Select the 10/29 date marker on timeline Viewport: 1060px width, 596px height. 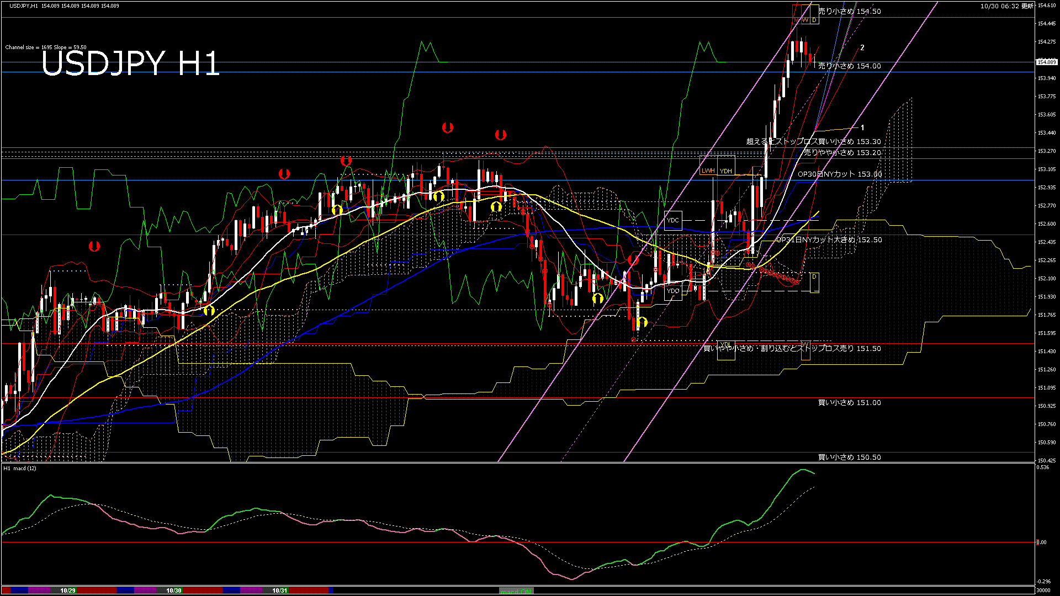coord(68,590)
